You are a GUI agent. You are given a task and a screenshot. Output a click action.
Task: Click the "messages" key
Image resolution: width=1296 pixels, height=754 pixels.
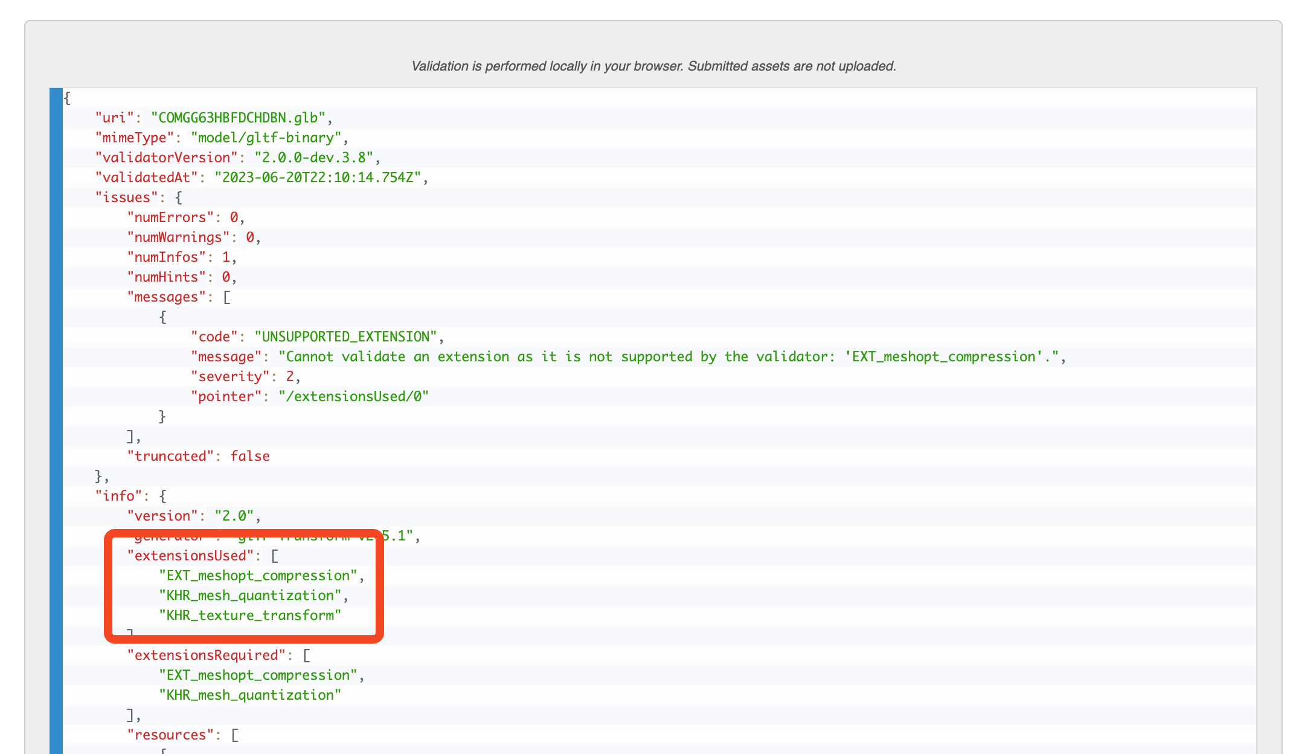166,297
